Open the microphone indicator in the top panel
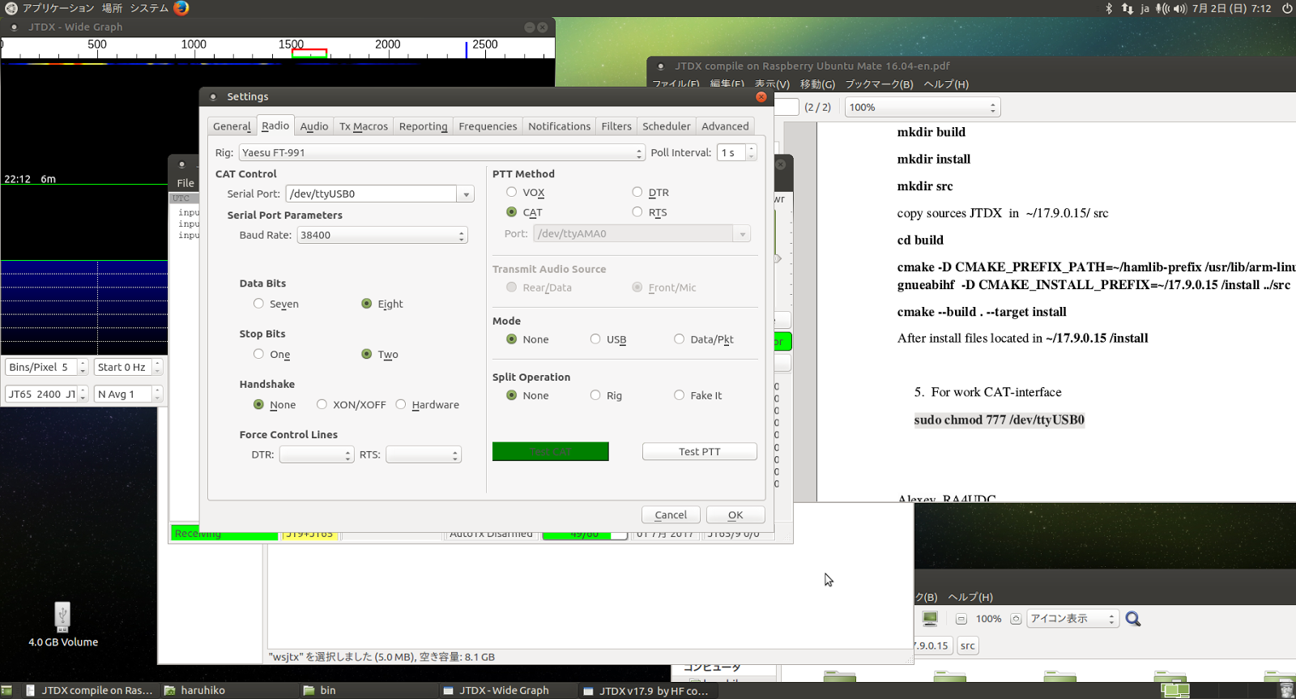This screenshot has width=1296, height=699. pyautogui.click(x=1161, y=8)
